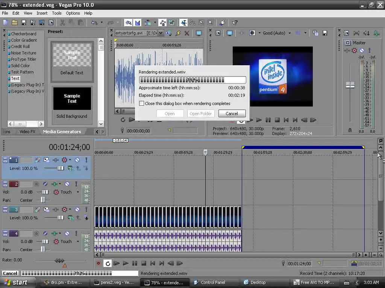Click Save Snapshot to File icon
385x288 pixels.
click(x=325, y=33)
